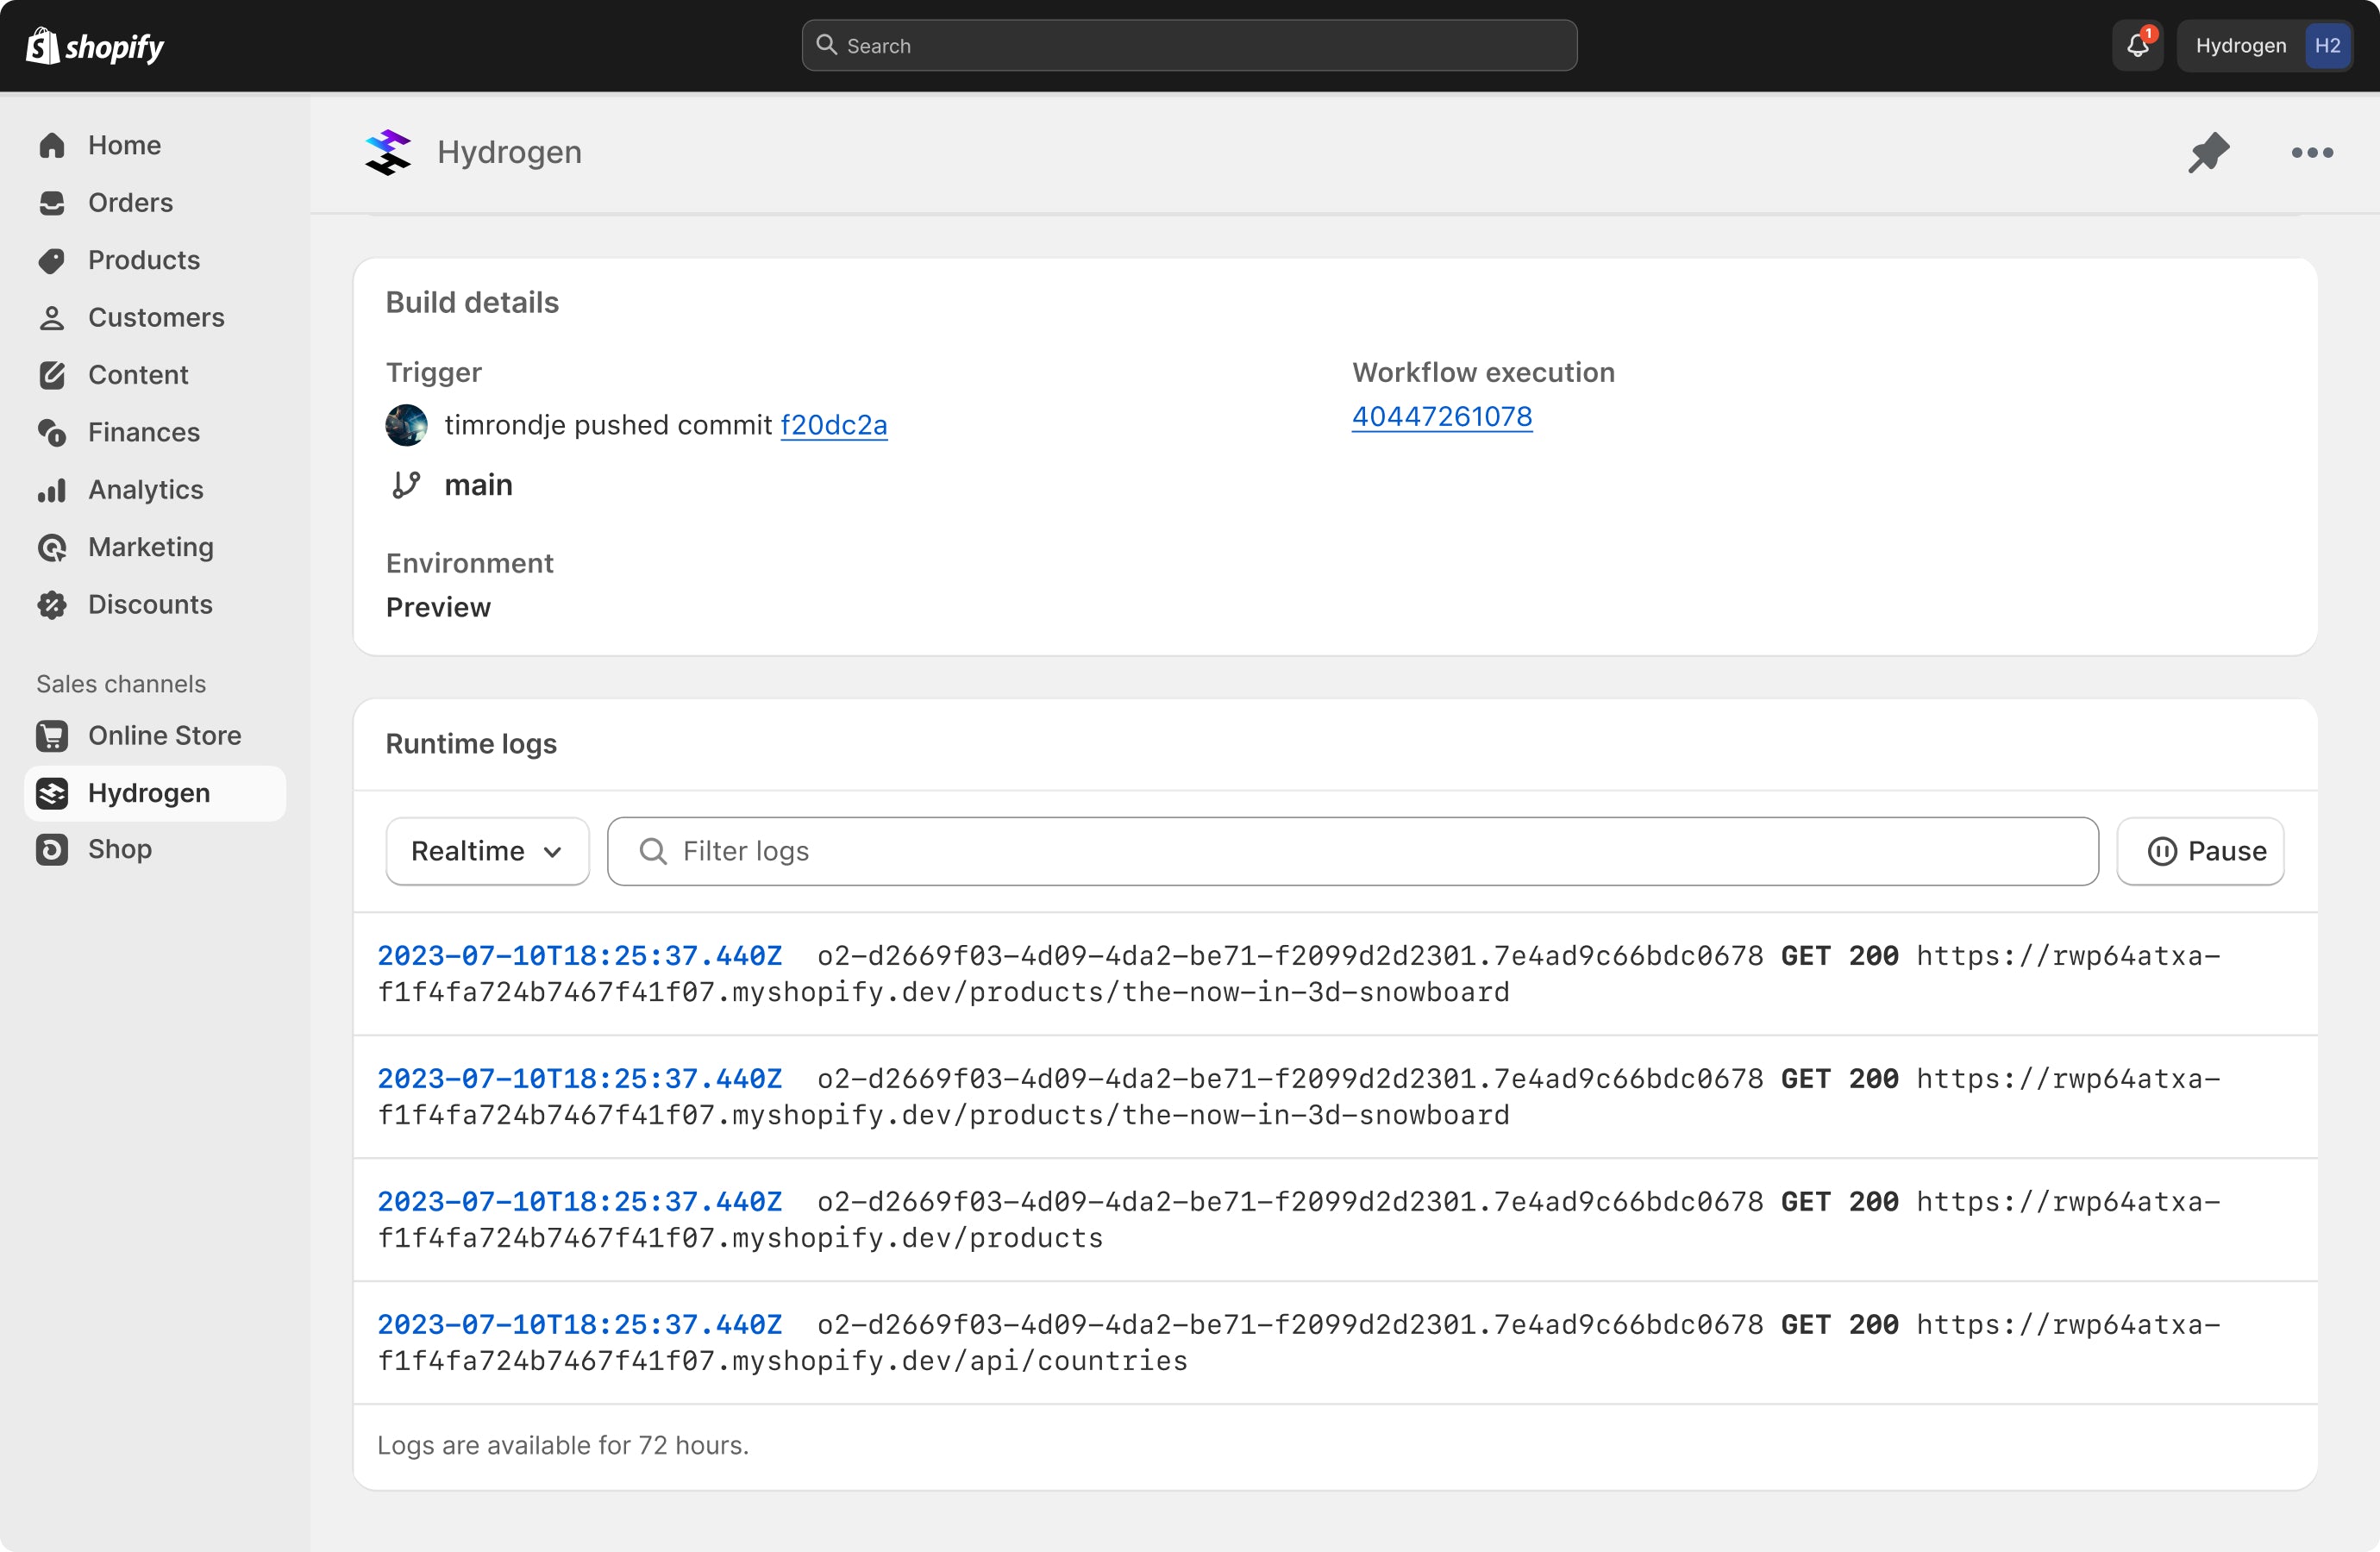Open the Hydrogen H2 account menu
Viewport: 2380px width, 1552px height.
click(x=2265, y=46)
